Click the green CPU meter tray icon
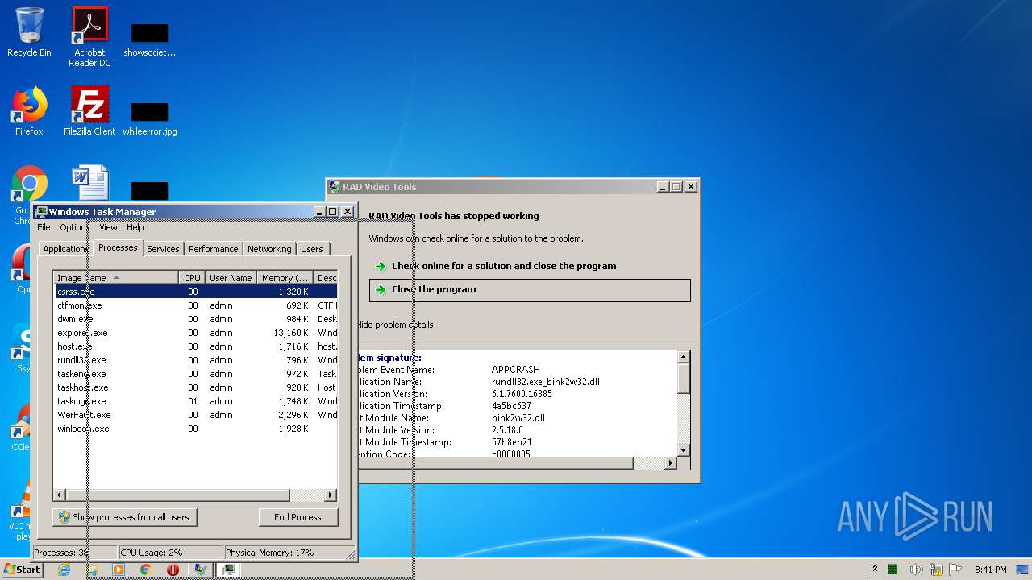The width and height of the screenshot is (1032, 580). point(893,570)
